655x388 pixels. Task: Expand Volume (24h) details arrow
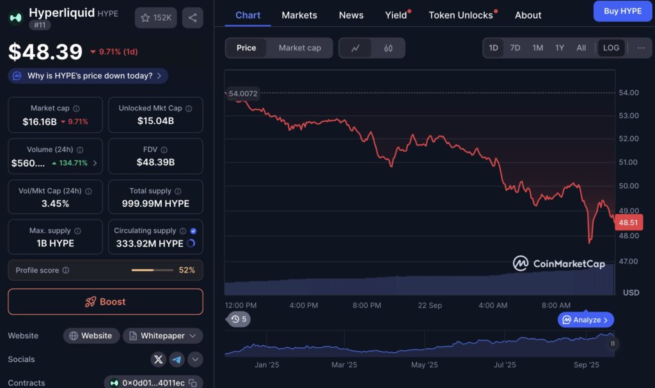click(95, 163)
